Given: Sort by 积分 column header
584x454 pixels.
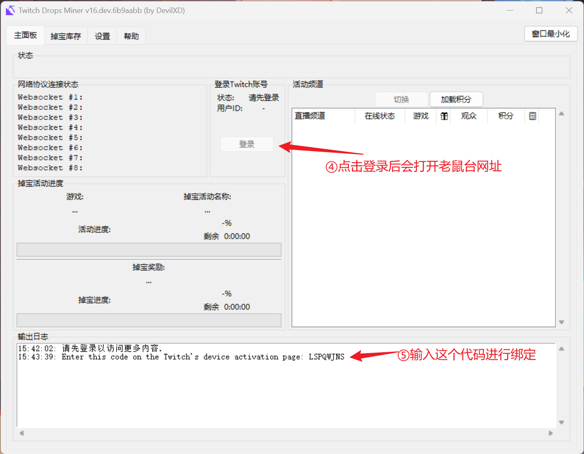Looking at the screenshot, I should (x=506, y=116).
